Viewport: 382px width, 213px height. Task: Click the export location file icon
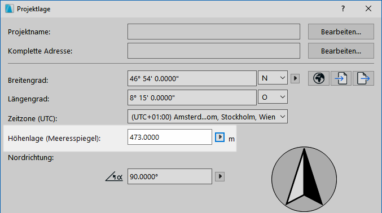pos(363,78)
